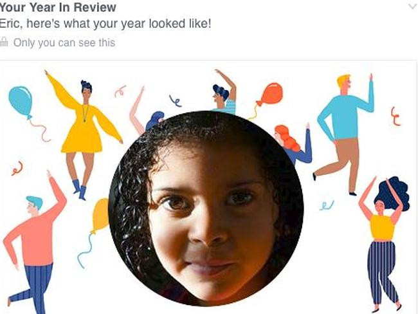Click the pink confetti curl near yellow dancer
Image resolution: width=418 pixels, height=314 pixels.
[120, 91]
